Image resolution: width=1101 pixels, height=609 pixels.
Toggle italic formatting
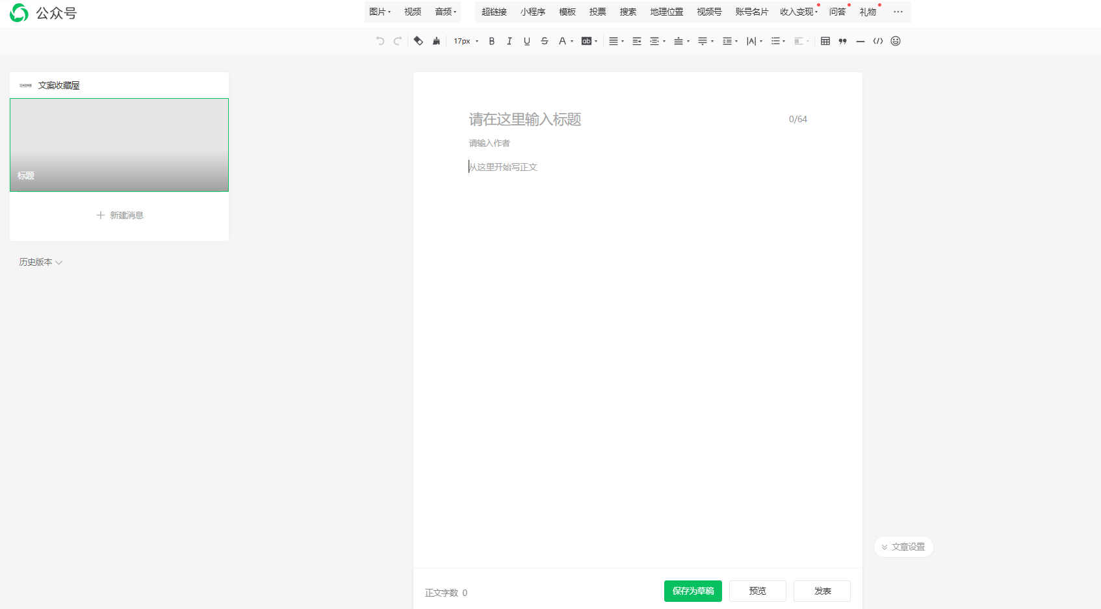coord(509,41)
